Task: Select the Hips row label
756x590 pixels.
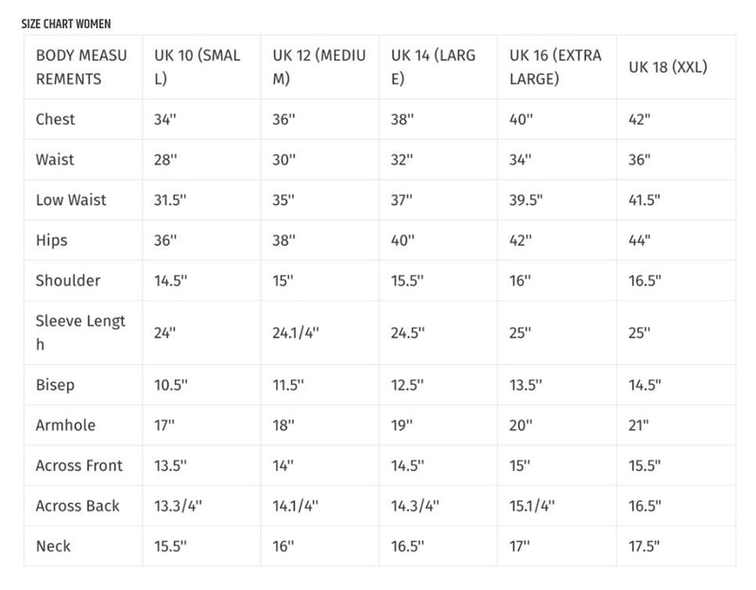Action: coord(52,240)
